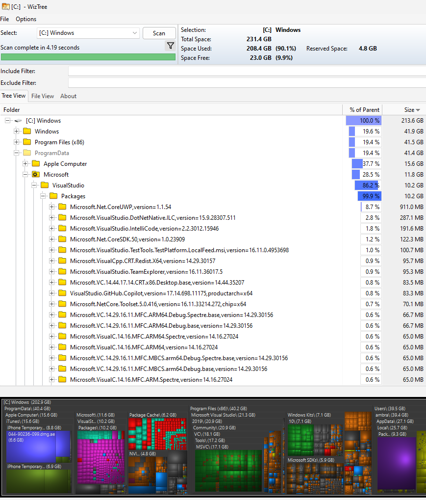Click the Package Cache treemap header
Image resolution: width=426 pixels, height=500 pixels.
tap(152, 415)
